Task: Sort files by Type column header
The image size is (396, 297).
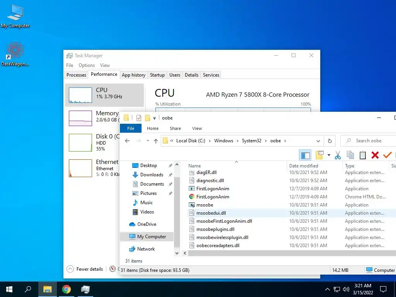Action: 350,166
